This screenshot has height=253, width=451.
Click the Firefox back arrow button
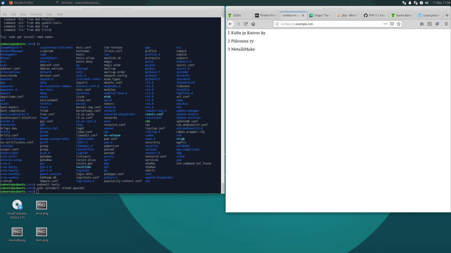coord(230,24)
